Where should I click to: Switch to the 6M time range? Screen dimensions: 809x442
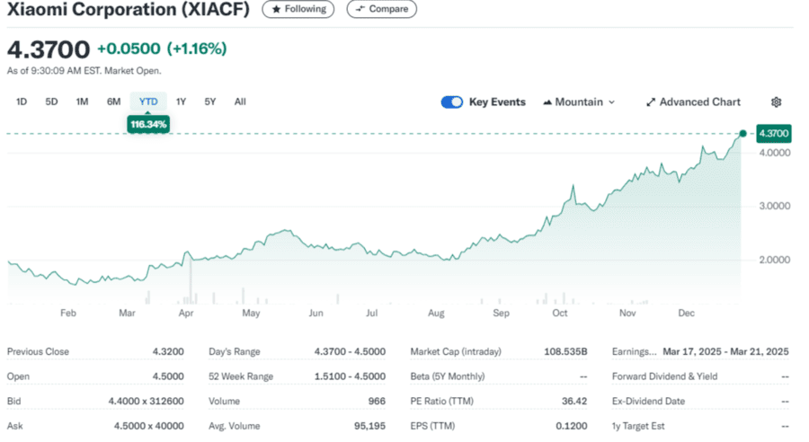point(113,102)
